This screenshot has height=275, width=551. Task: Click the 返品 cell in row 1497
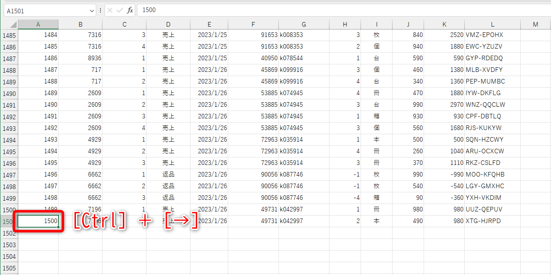[168, 174]
